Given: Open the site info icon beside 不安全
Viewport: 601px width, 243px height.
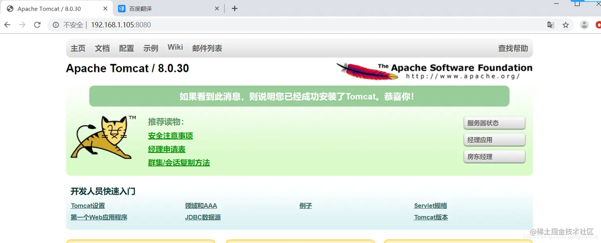Looking at the screenshot, I should [56, 25].
